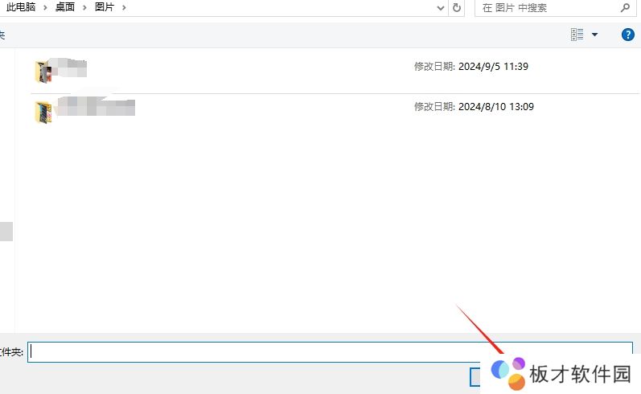
Task: Click the search magnifier icon
Action: pos(625,7)
